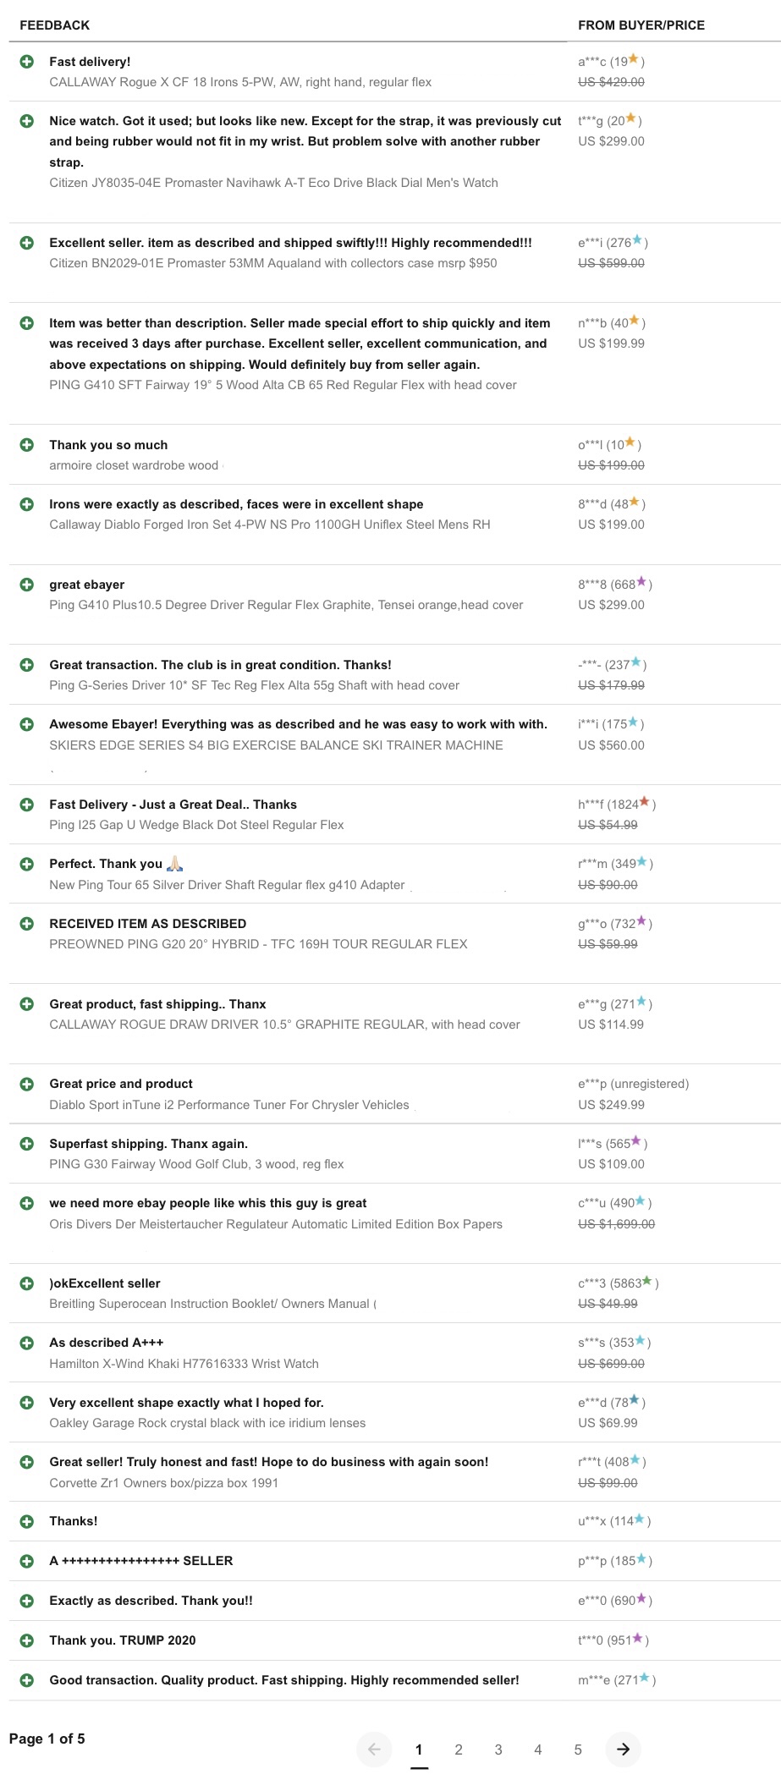This screenshot has width=781, height=1791.
Task: Click the red star beside h***f (1824)
Action: (645, 803)
